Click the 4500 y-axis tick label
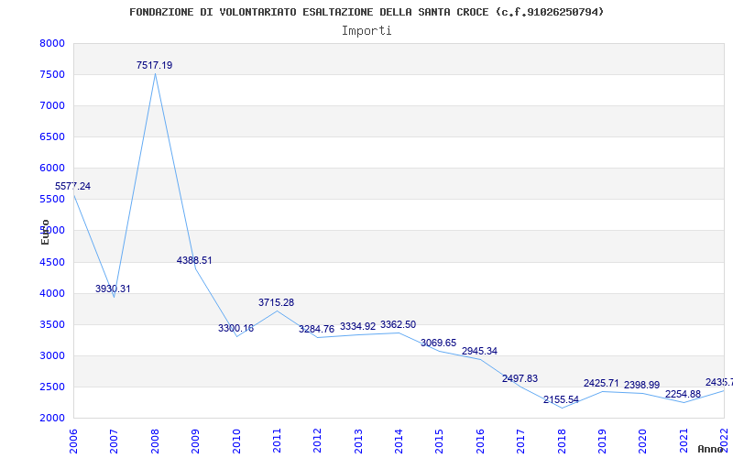Screen dimensions: 733x458 click(x=52, y=262)
